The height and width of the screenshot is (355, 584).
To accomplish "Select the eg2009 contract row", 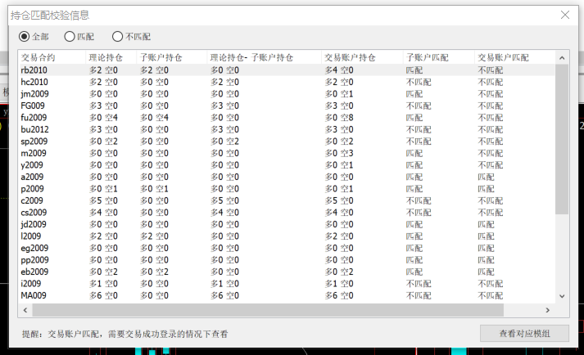I will click(34, 248).
